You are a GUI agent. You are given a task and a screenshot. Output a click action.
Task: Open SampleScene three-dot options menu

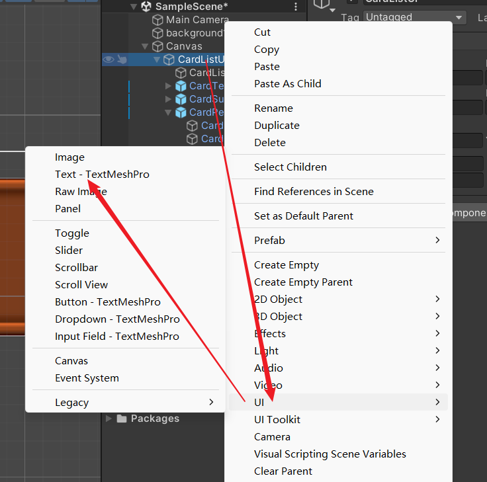(x=296, y=7)
